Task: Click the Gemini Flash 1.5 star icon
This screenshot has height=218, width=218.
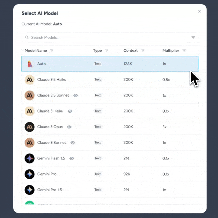Action: click(x=29, y=158)
